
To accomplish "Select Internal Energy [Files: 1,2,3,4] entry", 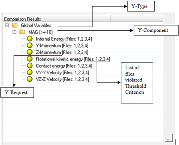I will click(64, 39).
